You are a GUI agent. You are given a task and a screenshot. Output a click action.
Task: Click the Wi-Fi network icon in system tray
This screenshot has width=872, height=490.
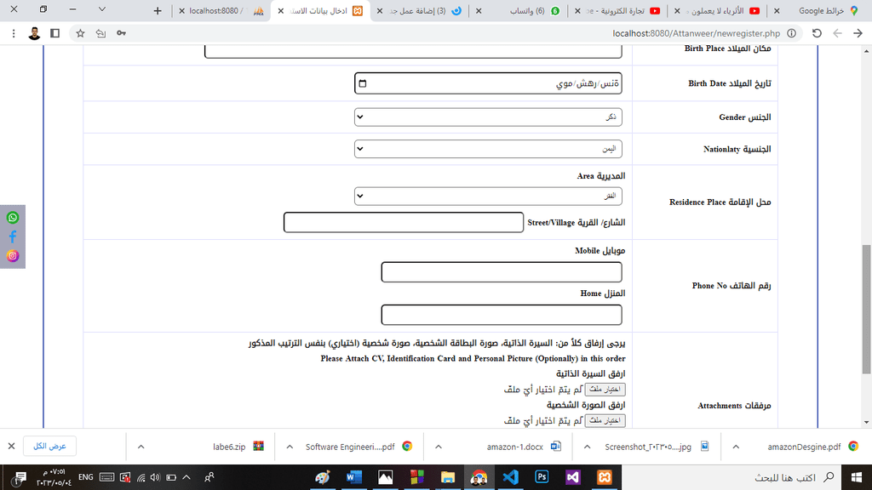click(x=141, y=477)
